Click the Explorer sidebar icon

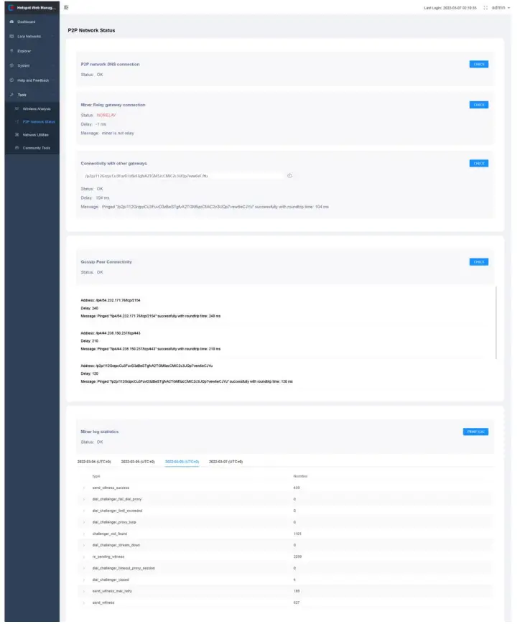(x=11, y=51)
